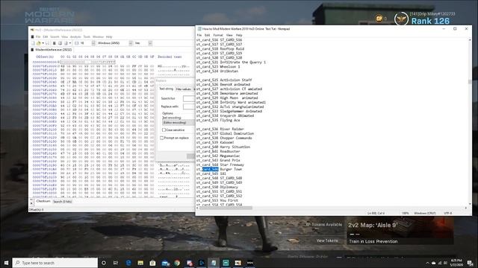478x268 pixels.
Task: Click the taskbar search box
Action: [x=55, y=263]
